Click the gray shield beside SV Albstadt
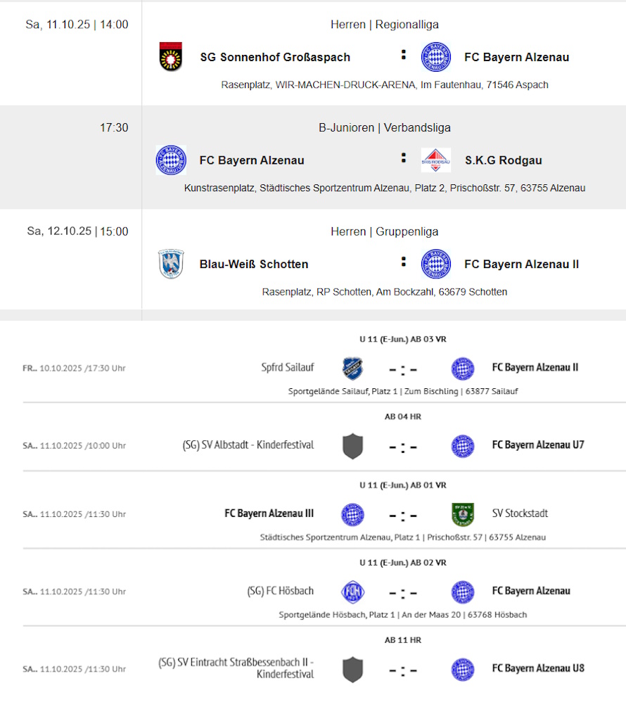The image size is (626, 702). (x=352, y=446)
